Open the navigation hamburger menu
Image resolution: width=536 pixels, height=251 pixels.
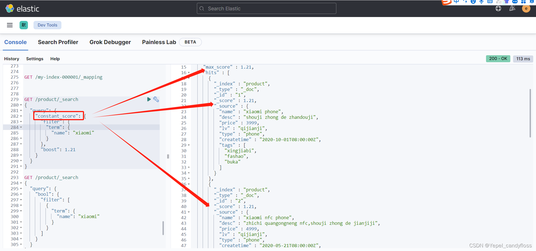[x=9, y=25]
